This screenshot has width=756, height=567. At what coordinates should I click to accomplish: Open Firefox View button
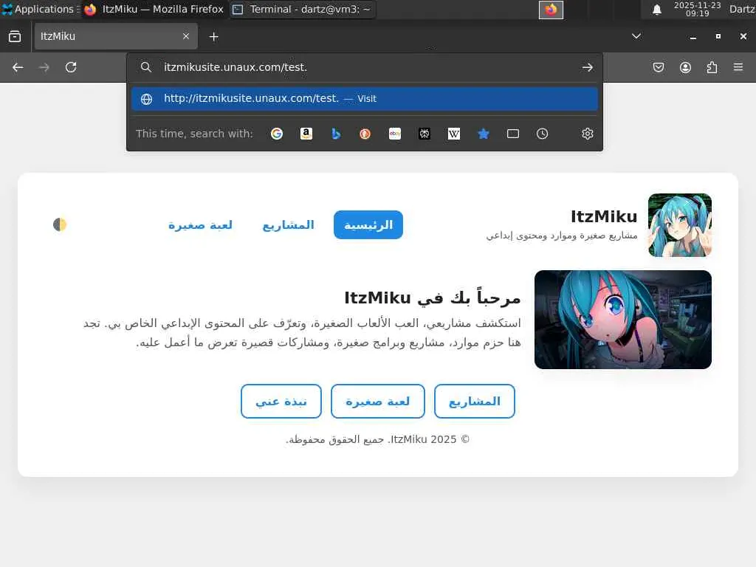pyautogui.click(x=15, y=36)
